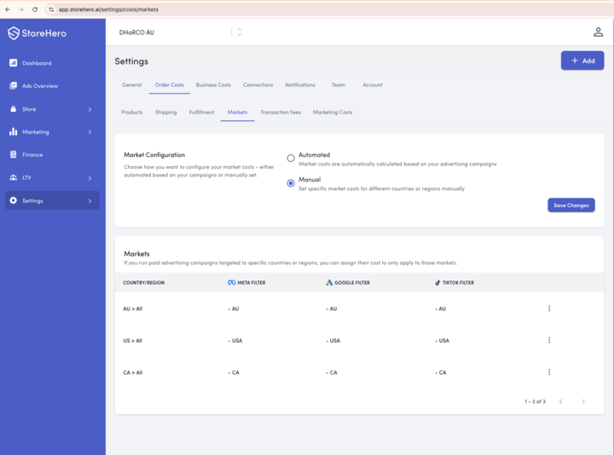Reload the page with the browser refresh button
614x455 pixels.
[x=35, y=9]
